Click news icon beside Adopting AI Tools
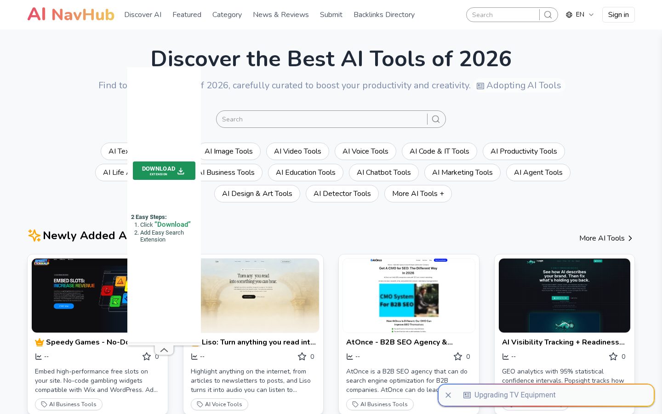 (480, 86)
